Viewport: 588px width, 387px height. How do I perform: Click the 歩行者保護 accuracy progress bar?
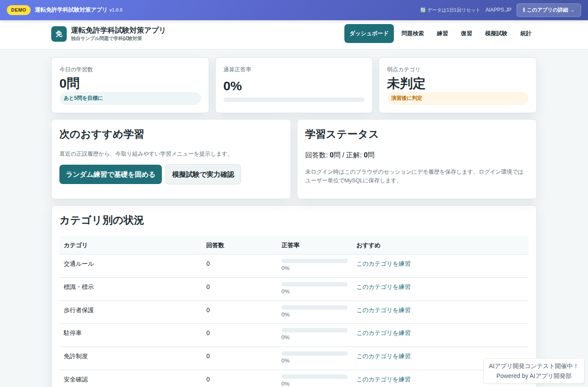point(315,307)
